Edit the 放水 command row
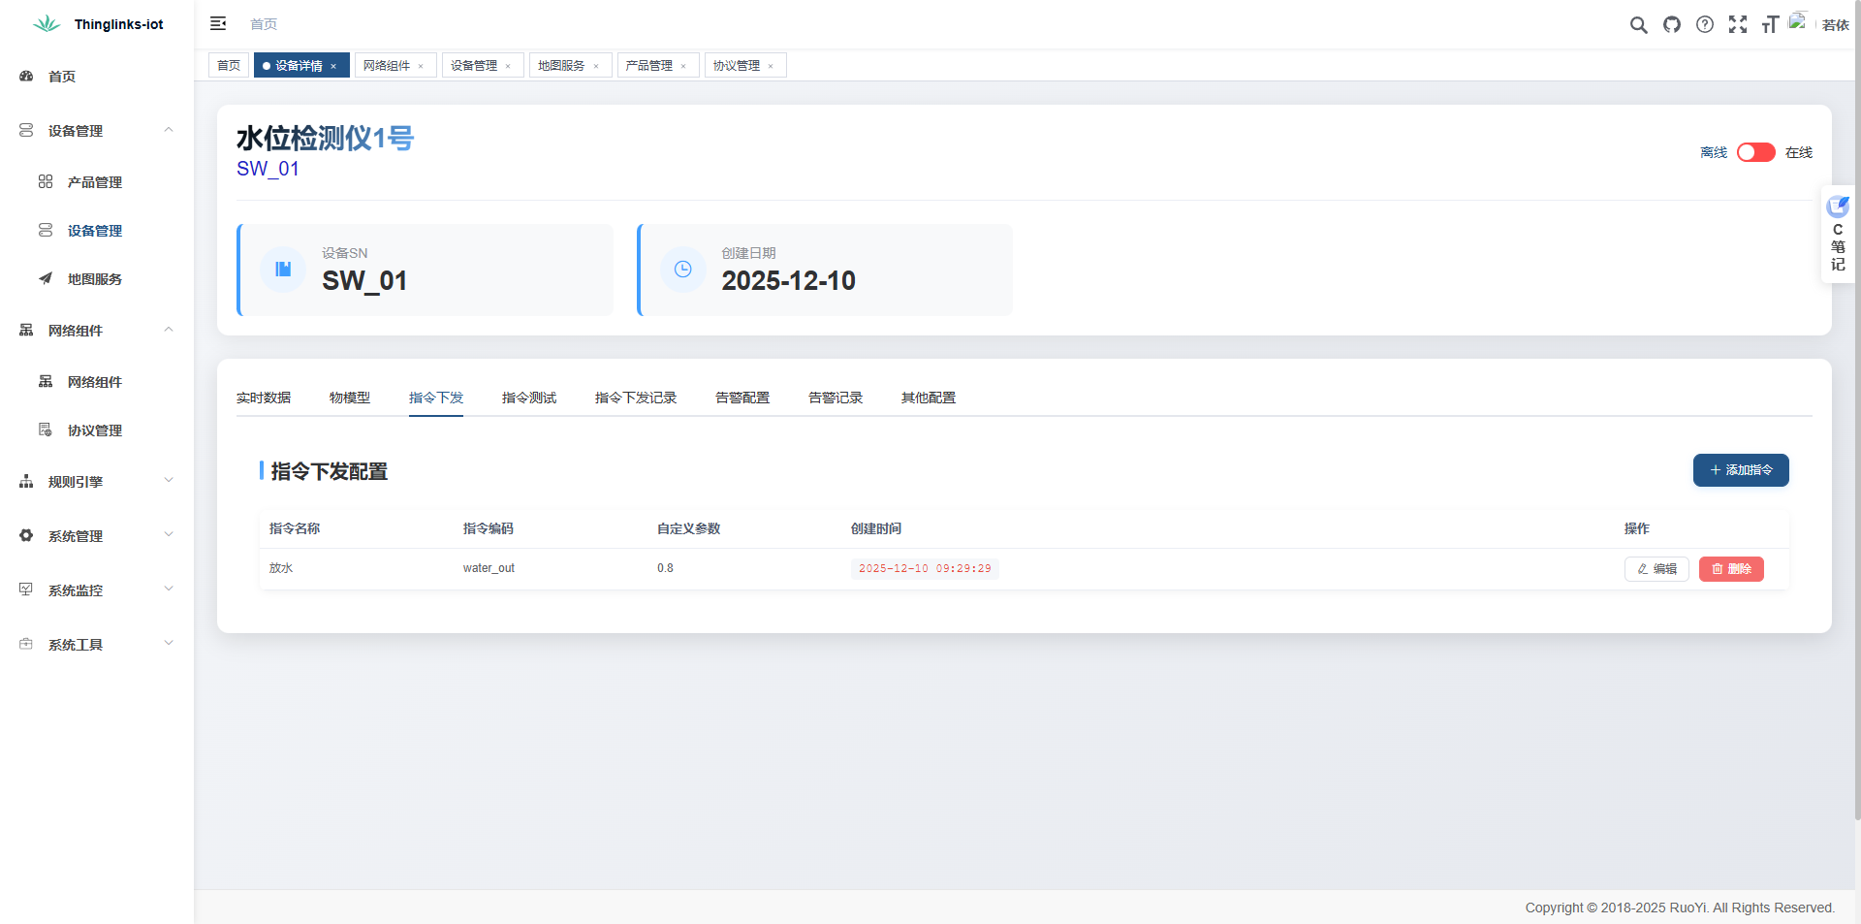1861x924 pixels. [1656, 569]
